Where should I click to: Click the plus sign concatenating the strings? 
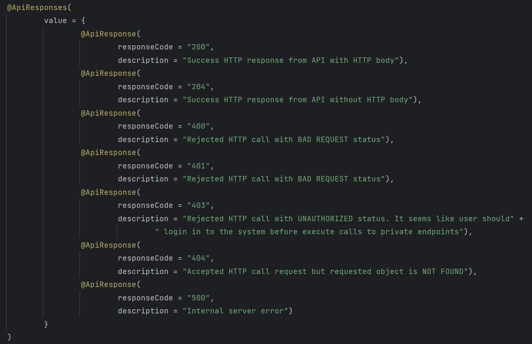tap(521, 219)
